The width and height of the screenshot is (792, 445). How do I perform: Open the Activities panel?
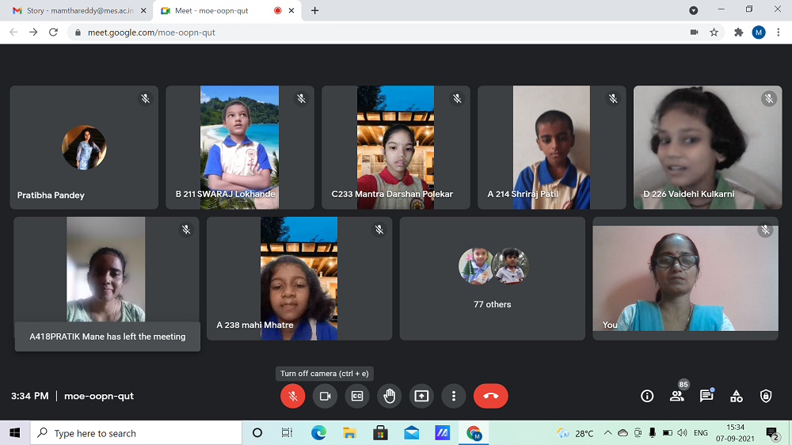tap(737, 396)
